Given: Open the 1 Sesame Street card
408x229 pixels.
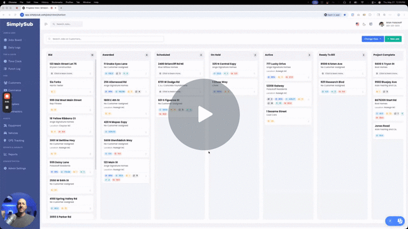Looking at the screenshot, I should [x=288, y=116].
